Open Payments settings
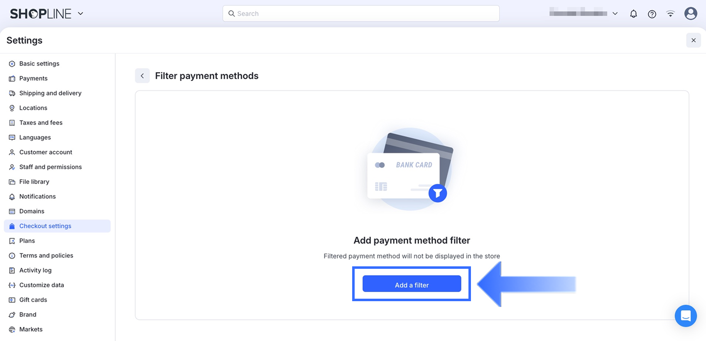This screenshot has width=706, height=341. coord(33,78)
